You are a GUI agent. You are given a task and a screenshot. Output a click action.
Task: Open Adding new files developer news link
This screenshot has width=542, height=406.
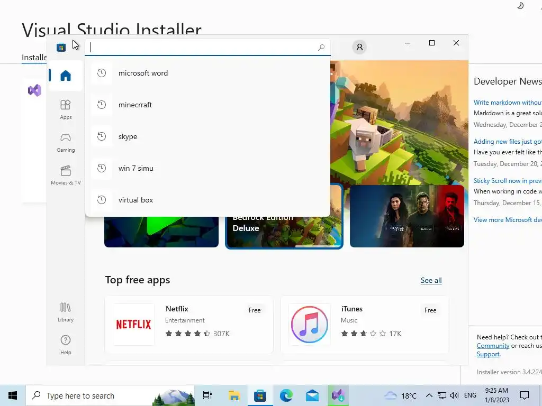point(508,142)
